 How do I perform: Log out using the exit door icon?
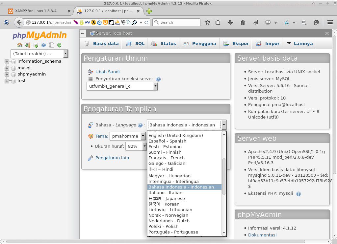[x=27, y=45]
